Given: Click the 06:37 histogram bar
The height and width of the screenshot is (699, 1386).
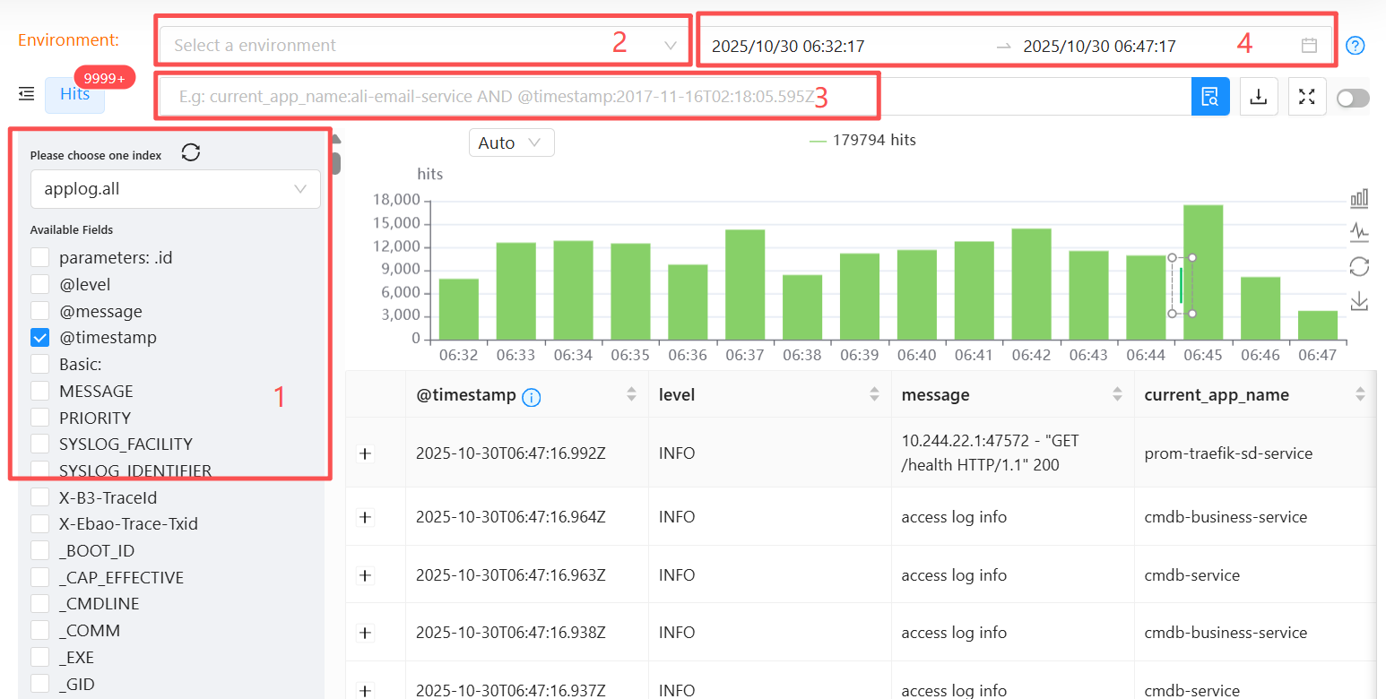Looking at the screenshot, I should (745, 285).
